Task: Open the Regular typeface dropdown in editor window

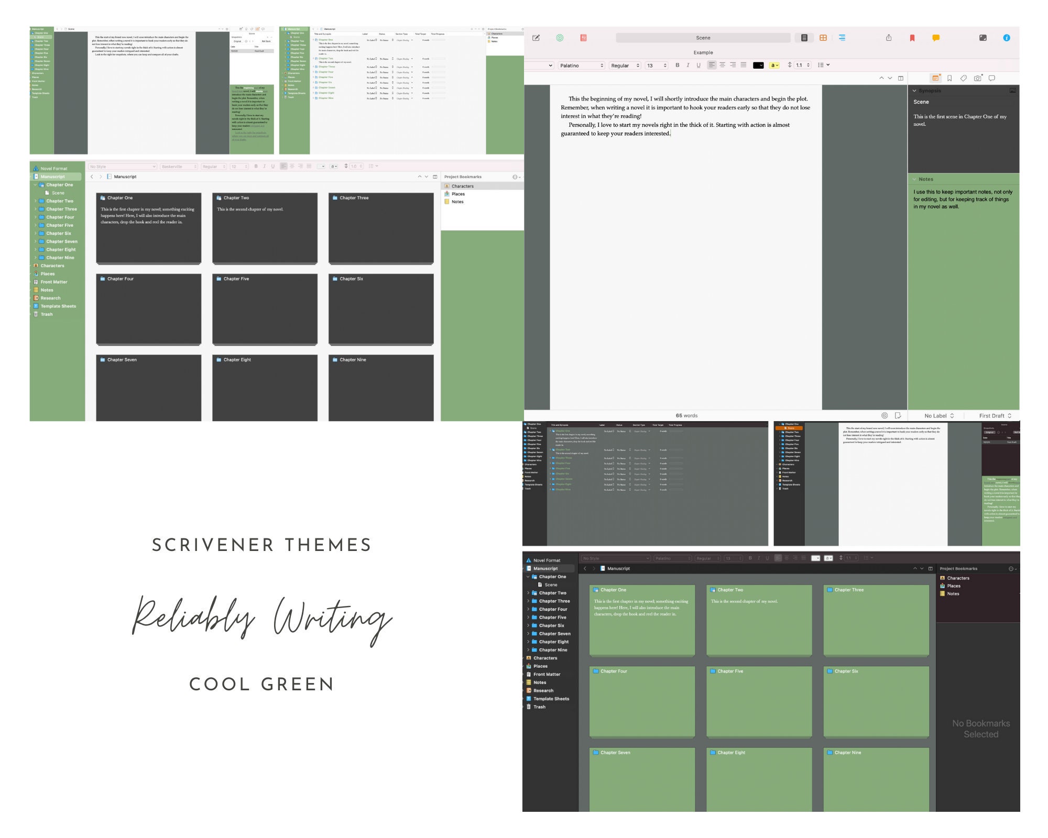Action: click(625, 65)
